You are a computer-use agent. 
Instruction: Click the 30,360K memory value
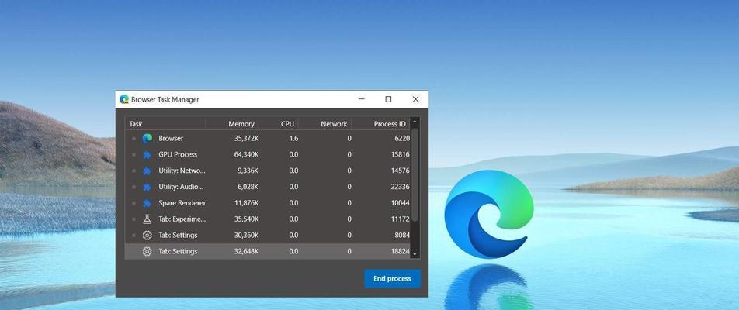[246, 235]
